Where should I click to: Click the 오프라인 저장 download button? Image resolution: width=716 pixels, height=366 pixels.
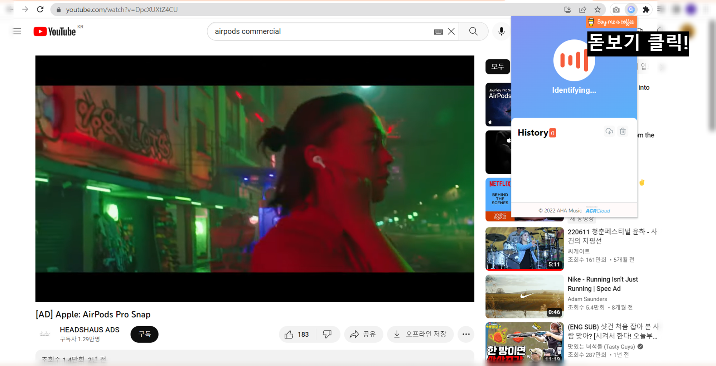tap(420, 334)
